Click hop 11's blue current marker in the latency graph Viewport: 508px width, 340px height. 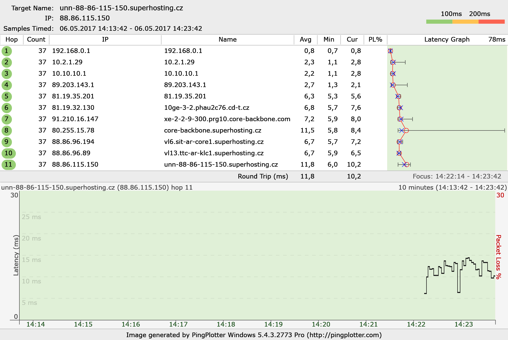point(404,165)
